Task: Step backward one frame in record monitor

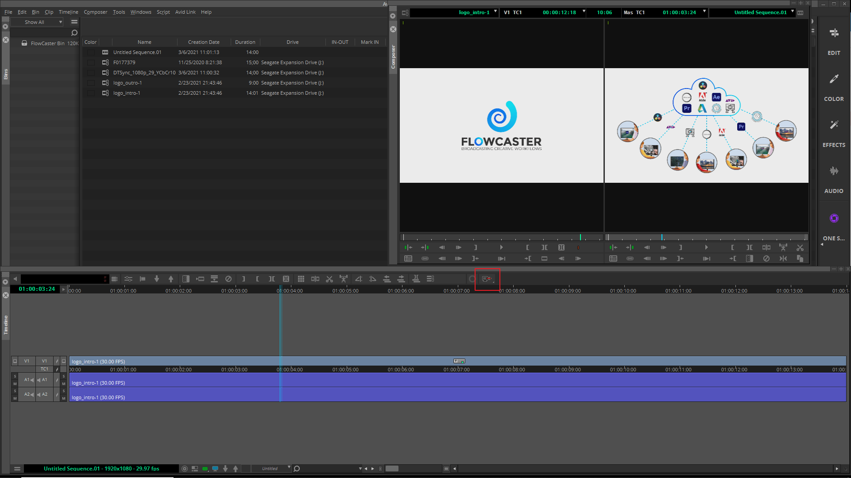Action: click(x=647, y=247)
